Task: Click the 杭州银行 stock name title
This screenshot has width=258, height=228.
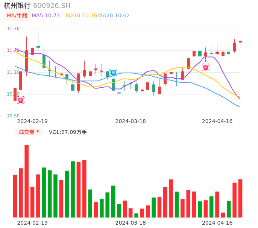Action: click(17, 6)
